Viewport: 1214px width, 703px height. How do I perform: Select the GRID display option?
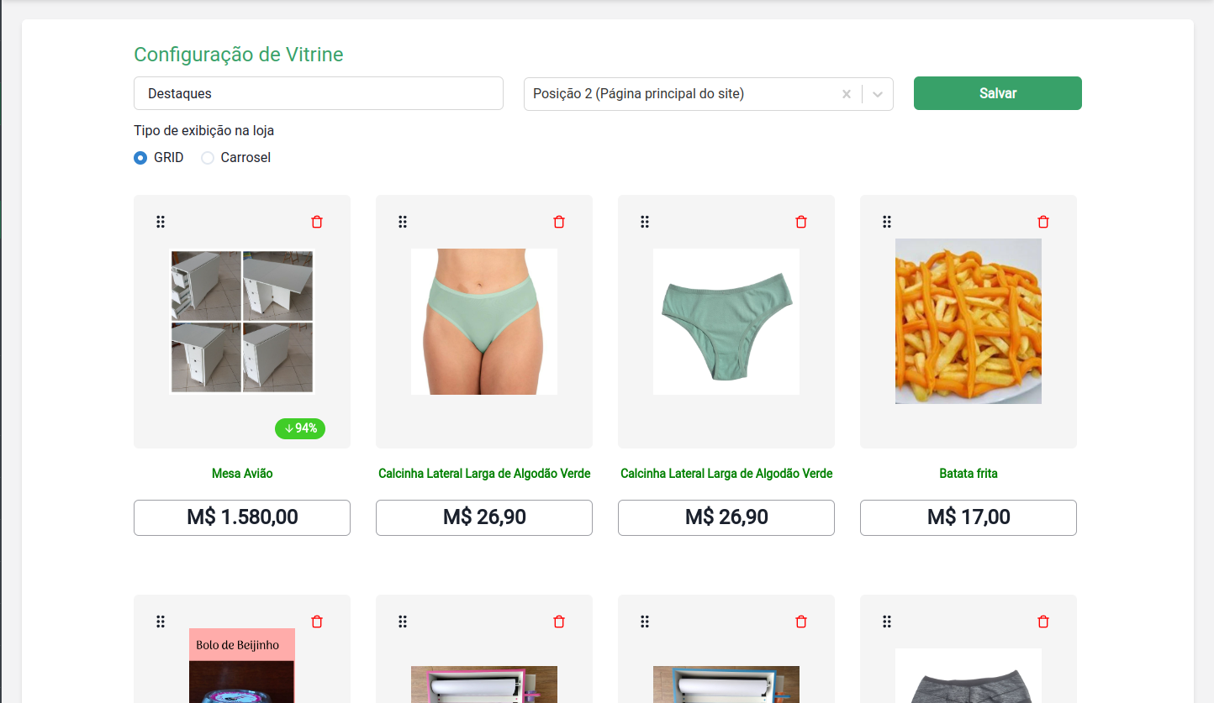tap(140, 157)
